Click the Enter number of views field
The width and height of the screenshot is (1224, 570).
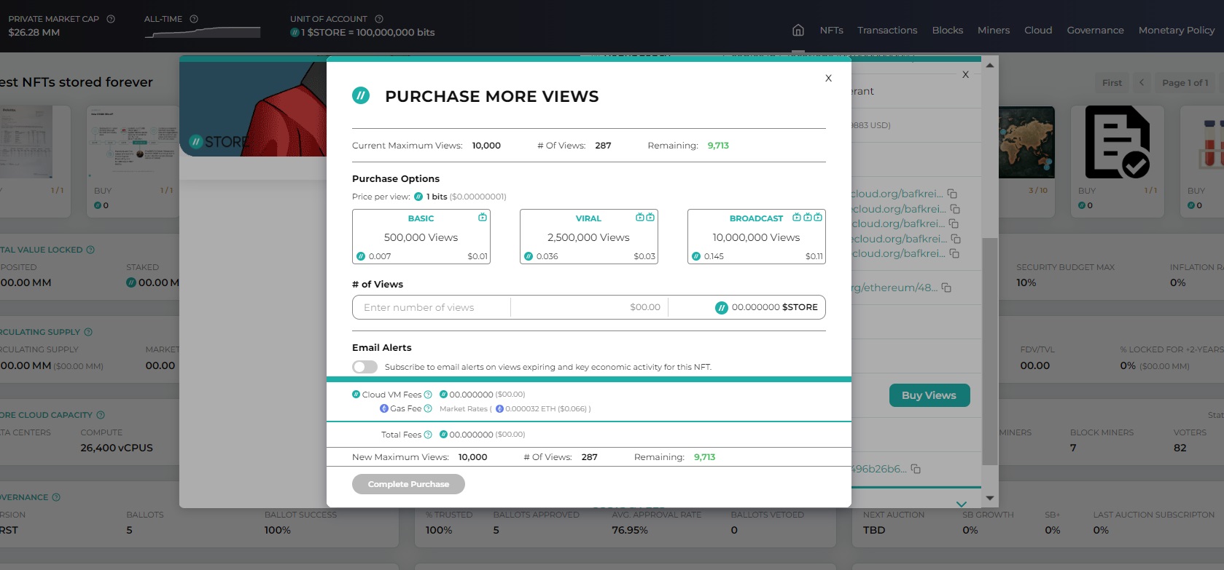pyautogui.click(x=432, y=307)
